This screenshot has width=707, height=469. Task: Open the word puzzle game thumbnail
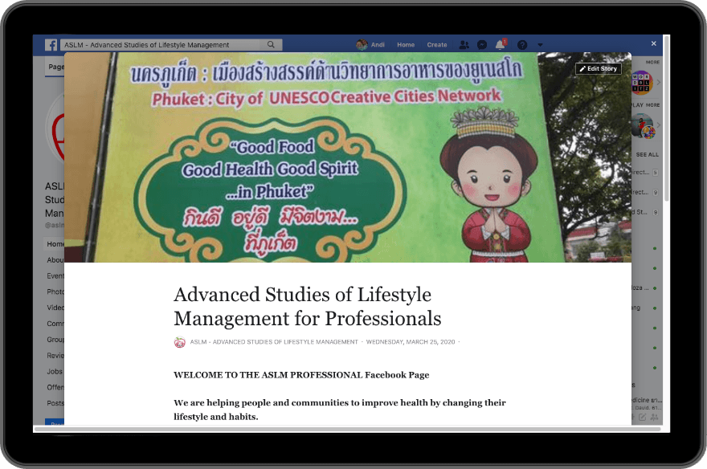point(642,83)
